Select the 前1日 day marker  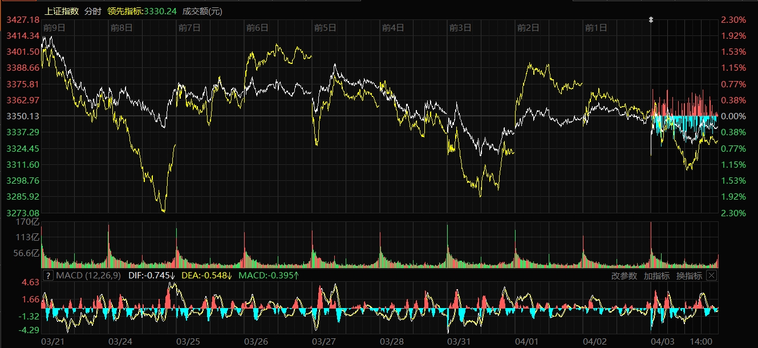[x=596, y=27]
